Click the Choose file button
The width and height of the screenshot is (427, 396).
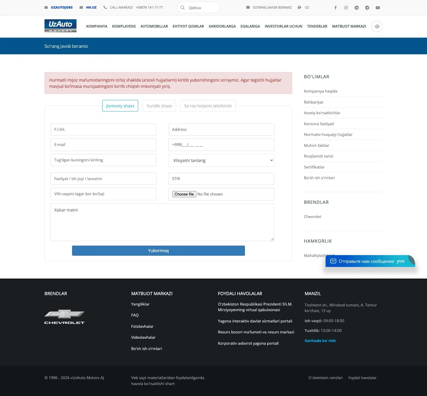click(x=184, y=194)
